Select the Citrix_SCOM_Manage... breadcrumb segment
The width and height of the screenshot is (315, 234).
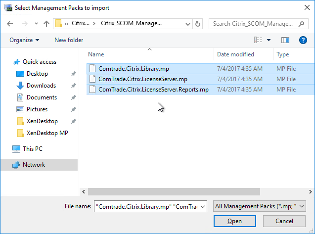(x=131, y=23)
